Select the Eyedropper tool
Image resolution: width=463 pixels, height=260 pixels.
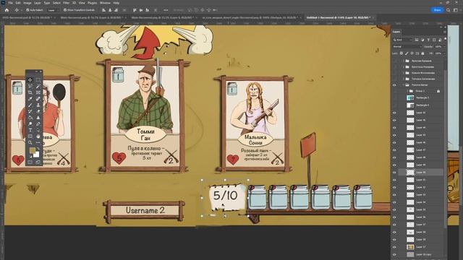click(30, 98)
